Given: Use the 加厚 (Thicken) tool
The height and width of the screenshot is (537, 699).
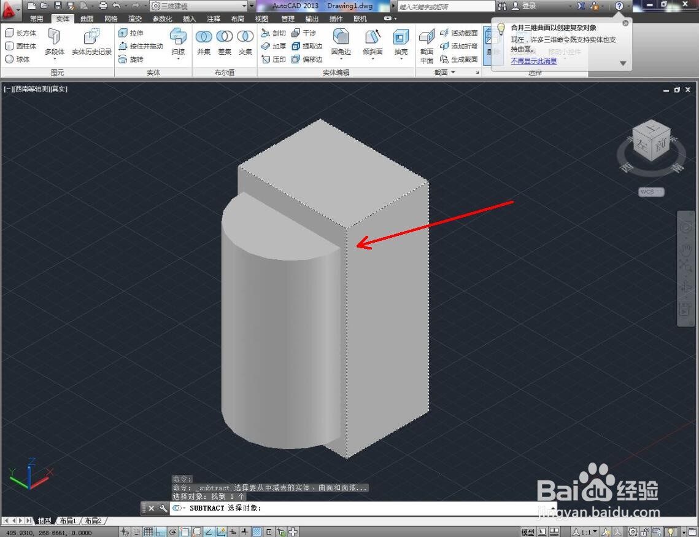Looking at the screenshot, I should point(274,46).
